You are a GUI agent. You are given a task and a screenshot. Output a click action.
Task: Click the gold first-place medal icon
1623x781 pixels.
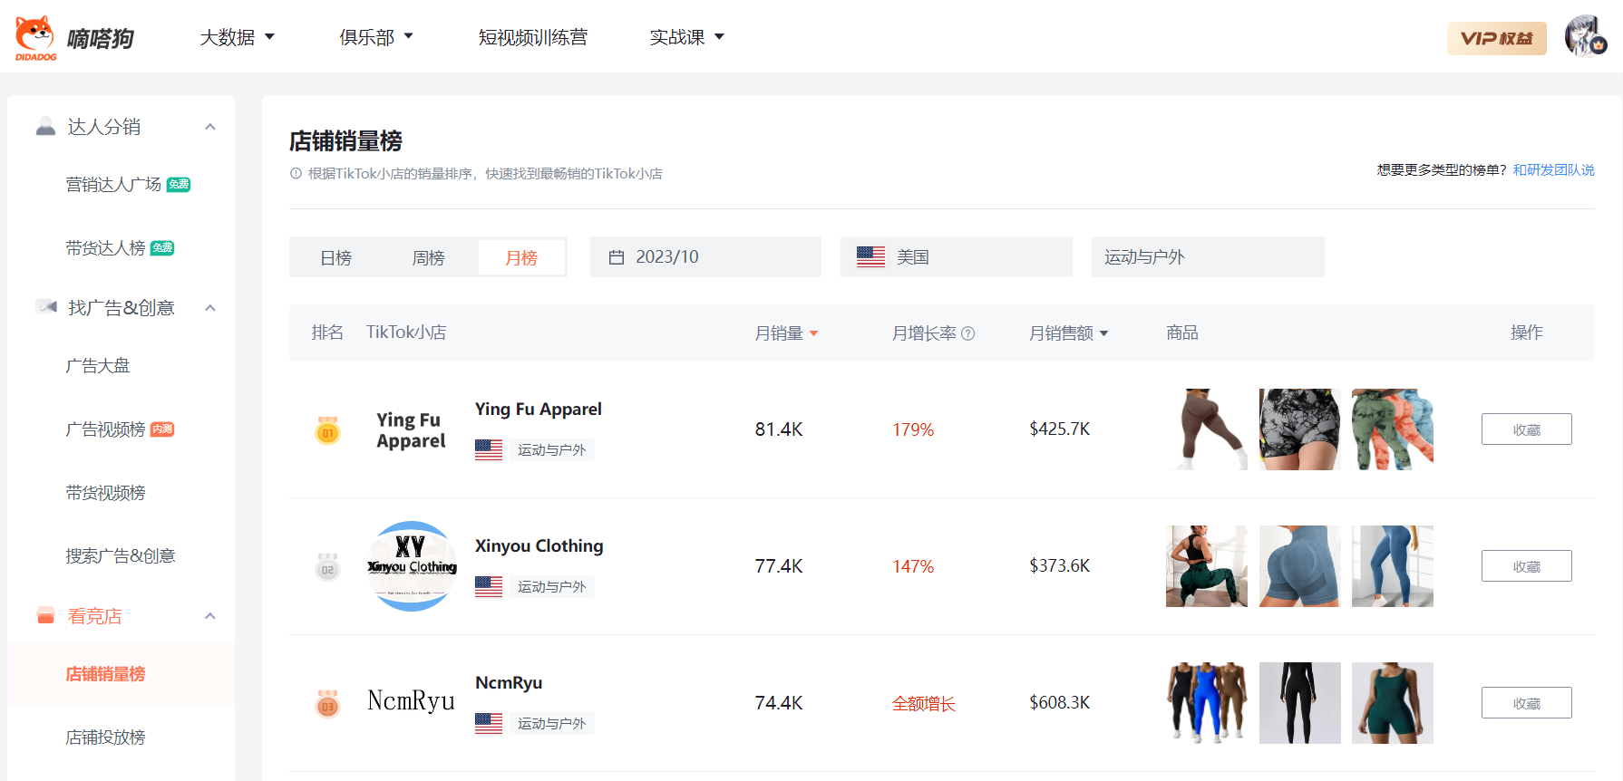coord(327,430)
